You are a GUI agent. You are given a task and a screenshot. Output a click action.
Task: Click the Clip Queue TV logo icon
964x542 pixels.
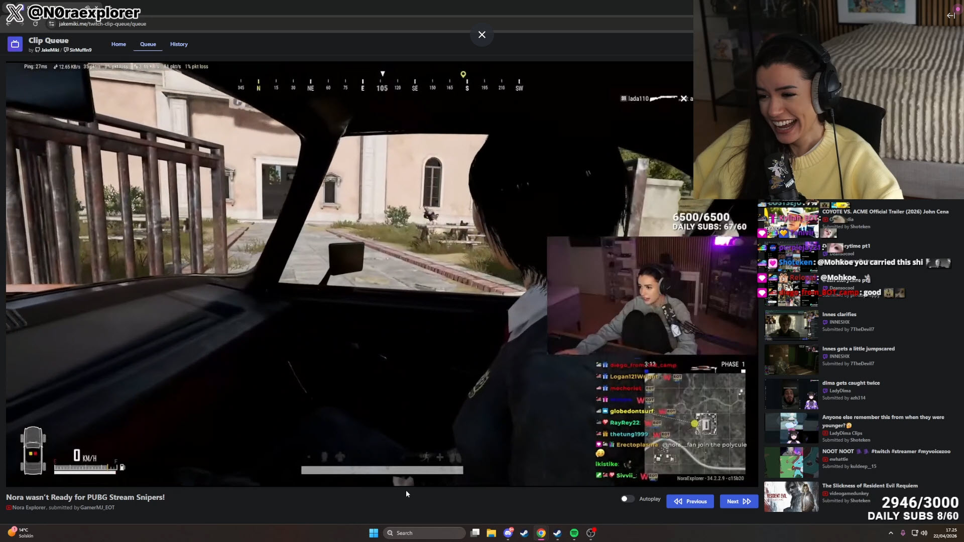[15, 44]
